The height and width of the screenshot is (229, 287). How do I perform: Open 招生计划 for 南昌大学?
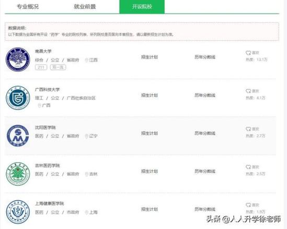(150, 57)
